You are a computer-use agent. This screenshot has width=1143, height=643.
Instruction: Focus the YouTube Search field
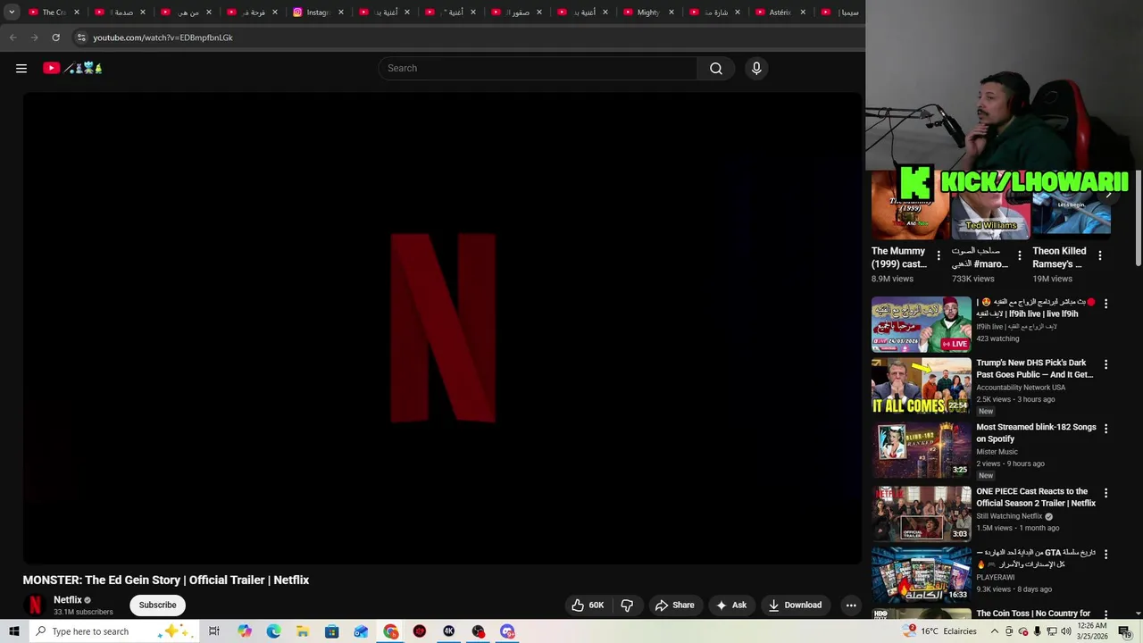538,68
